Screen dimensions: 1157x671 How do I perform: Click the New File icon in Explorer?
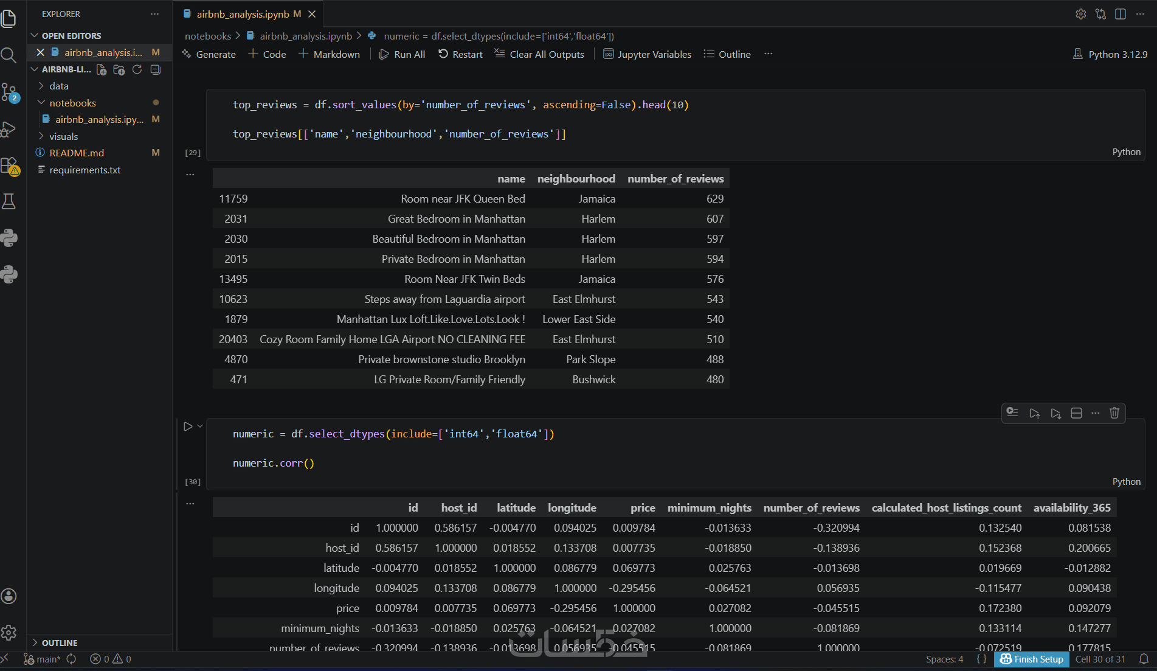(x=102, y=70)
